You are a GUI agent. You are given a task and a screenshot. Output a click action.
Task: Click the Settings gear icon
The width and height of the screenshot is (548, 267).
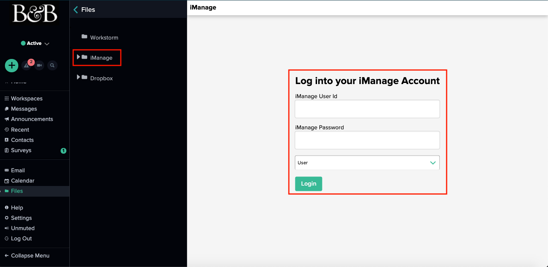6,218
